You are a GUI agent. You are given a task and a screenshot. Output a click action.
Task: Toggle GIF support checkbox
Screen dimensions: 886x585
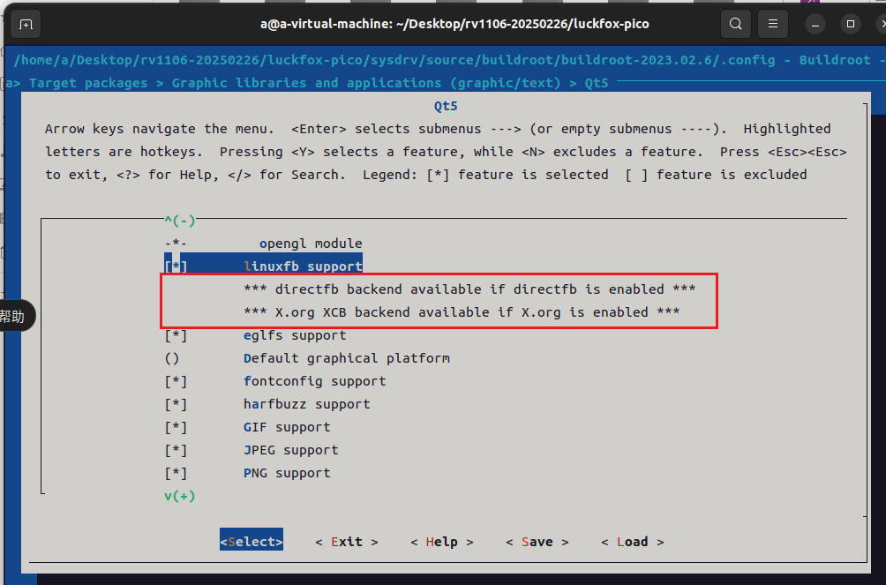click(176, 427)
